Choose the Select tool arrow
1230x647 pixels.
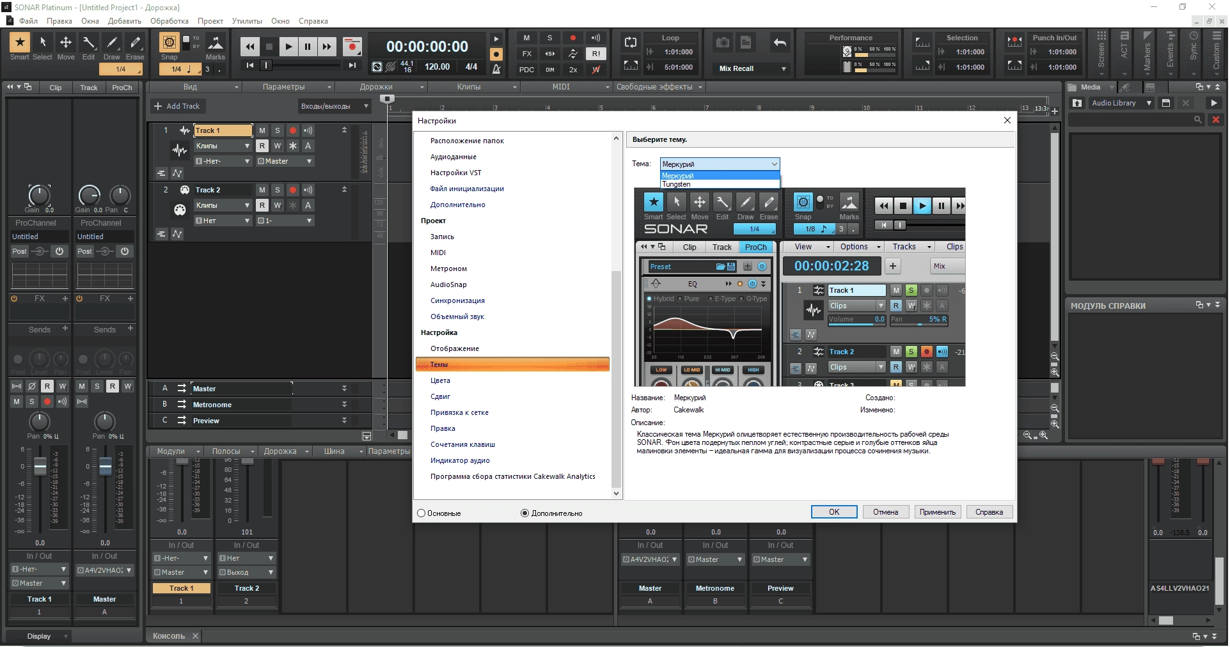(43, 42)
